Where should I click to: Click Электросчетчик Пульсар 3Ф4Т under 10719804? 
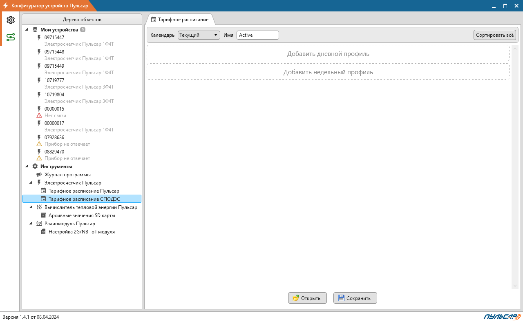pos(79,101)
